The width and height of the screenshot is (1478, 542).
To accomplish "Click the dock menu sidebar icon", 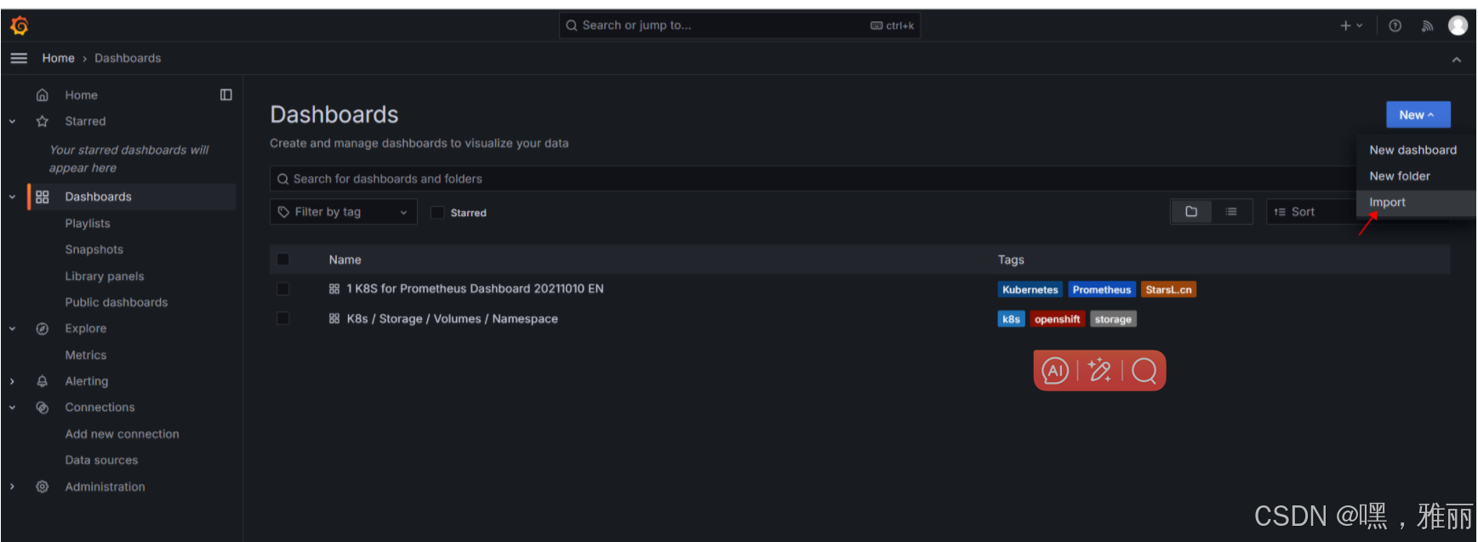I will 226,94.
